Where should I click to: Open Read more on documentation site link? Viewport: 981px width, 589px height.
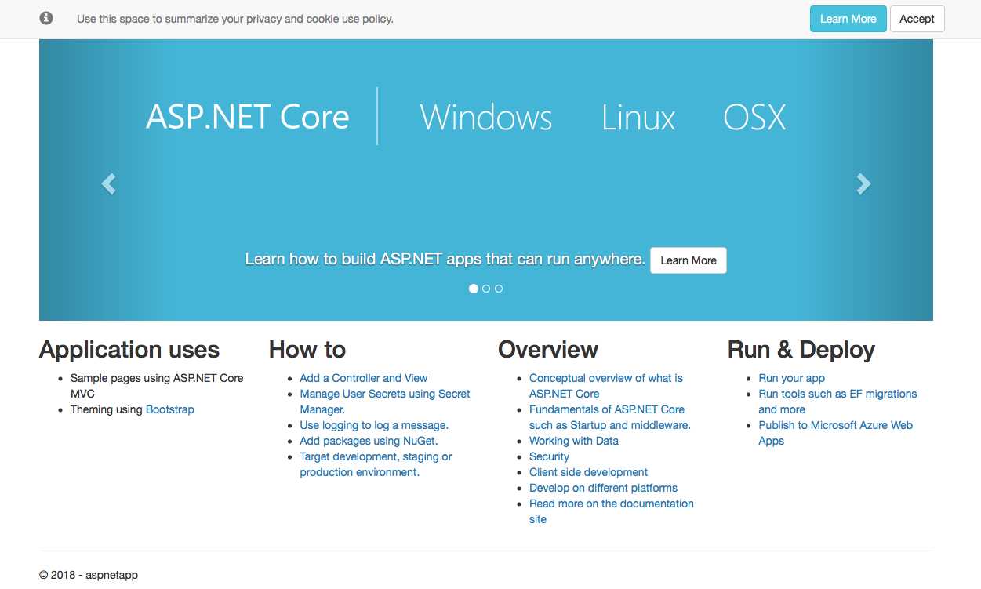(612, 511)
